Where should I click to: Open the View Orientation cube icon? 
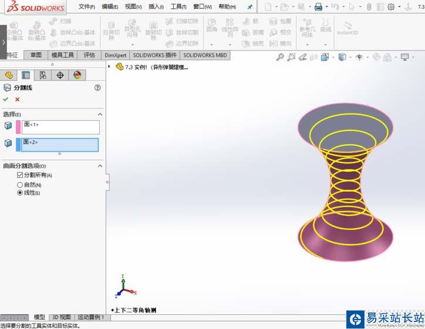325,57
